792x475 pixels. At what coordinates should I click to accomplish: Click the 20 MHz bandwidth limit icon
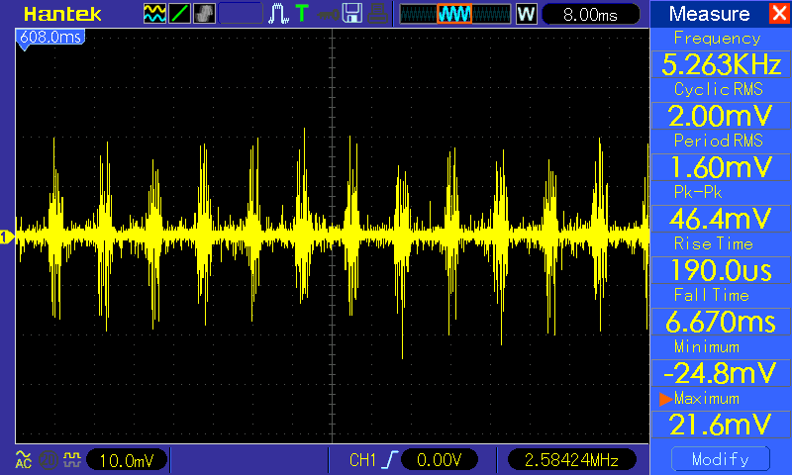[x=49, y=460]
